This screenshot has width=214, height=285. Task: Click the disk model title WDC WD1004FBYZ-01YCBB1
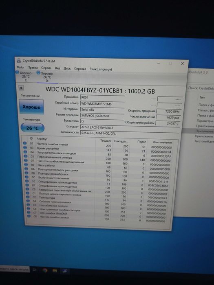(x=84, y=90)
